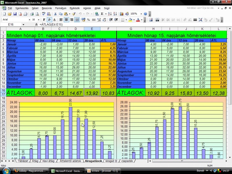The height and width of the screenshot is (174, 232).
Task: Open the 100% zoom dropdown
Action: pos(141,14)
